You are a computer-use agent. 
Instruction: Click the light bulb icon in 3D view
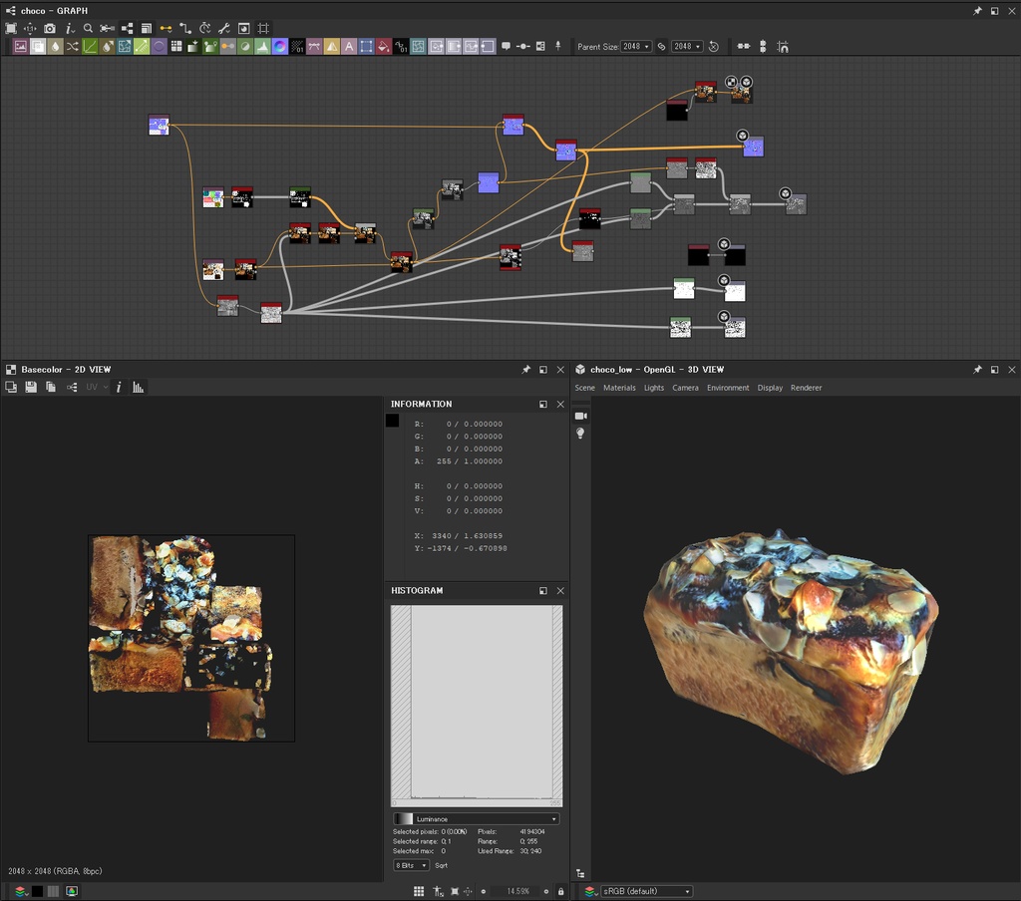581,434
